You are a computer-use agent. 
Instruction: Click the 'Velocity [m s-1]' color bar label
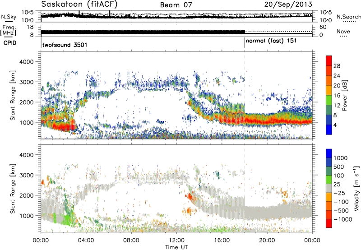pyautogui.click(x=356, y=189)
